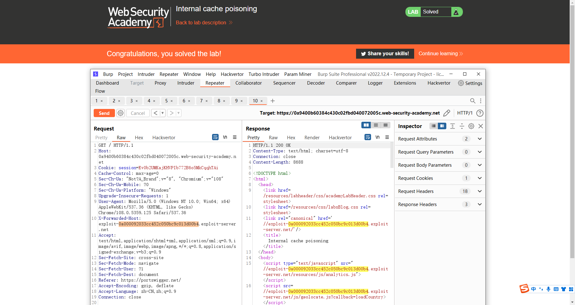The width and height of the screenshot is (575, 305).
Task: Click the Cancel request button
Action: tap(138, 113)
